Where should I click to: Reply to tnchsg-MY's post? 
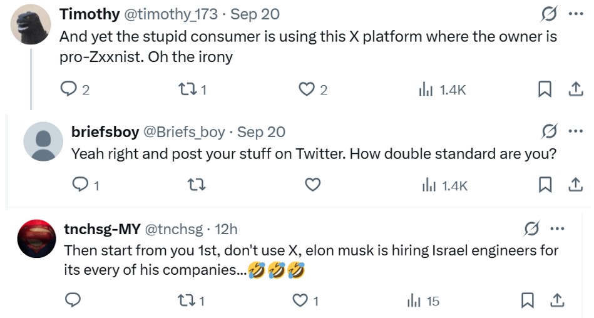click(x=73, y=301)
